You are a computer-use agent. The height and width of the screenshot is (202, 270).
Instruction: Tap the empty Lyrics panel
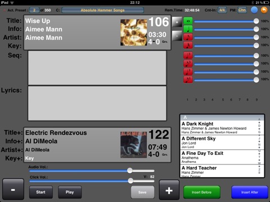tap(97, 103)
